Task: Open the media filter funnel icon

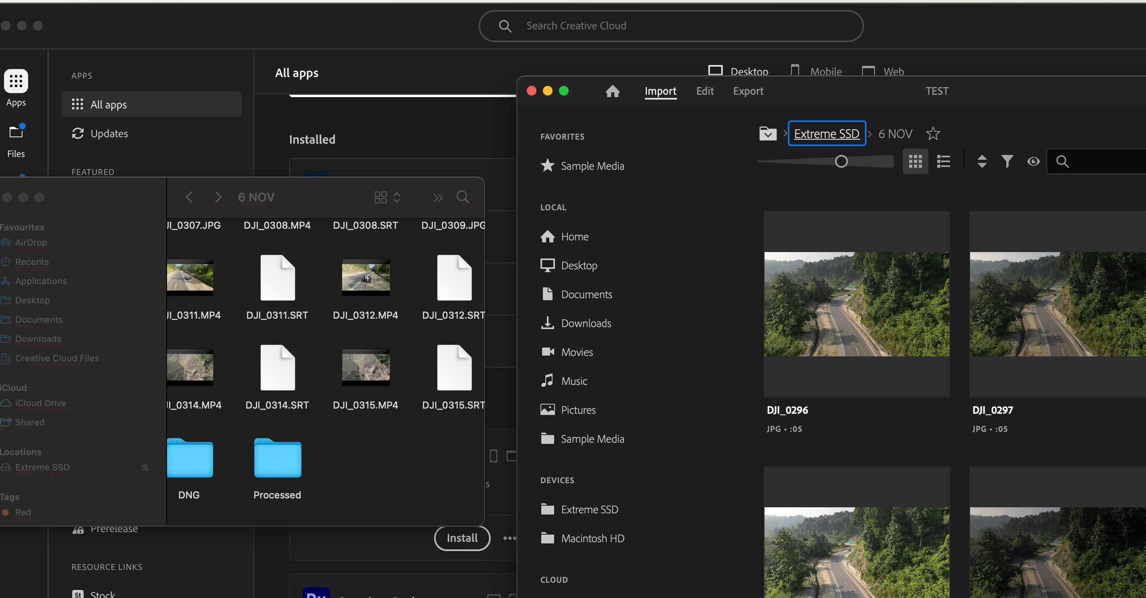Action: coord(1007,161)
